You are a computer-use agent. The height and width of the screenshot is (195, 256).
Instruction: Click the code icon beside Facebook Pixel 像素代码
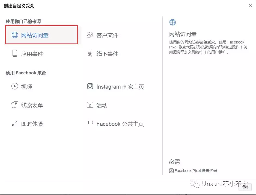pos(171,171)
